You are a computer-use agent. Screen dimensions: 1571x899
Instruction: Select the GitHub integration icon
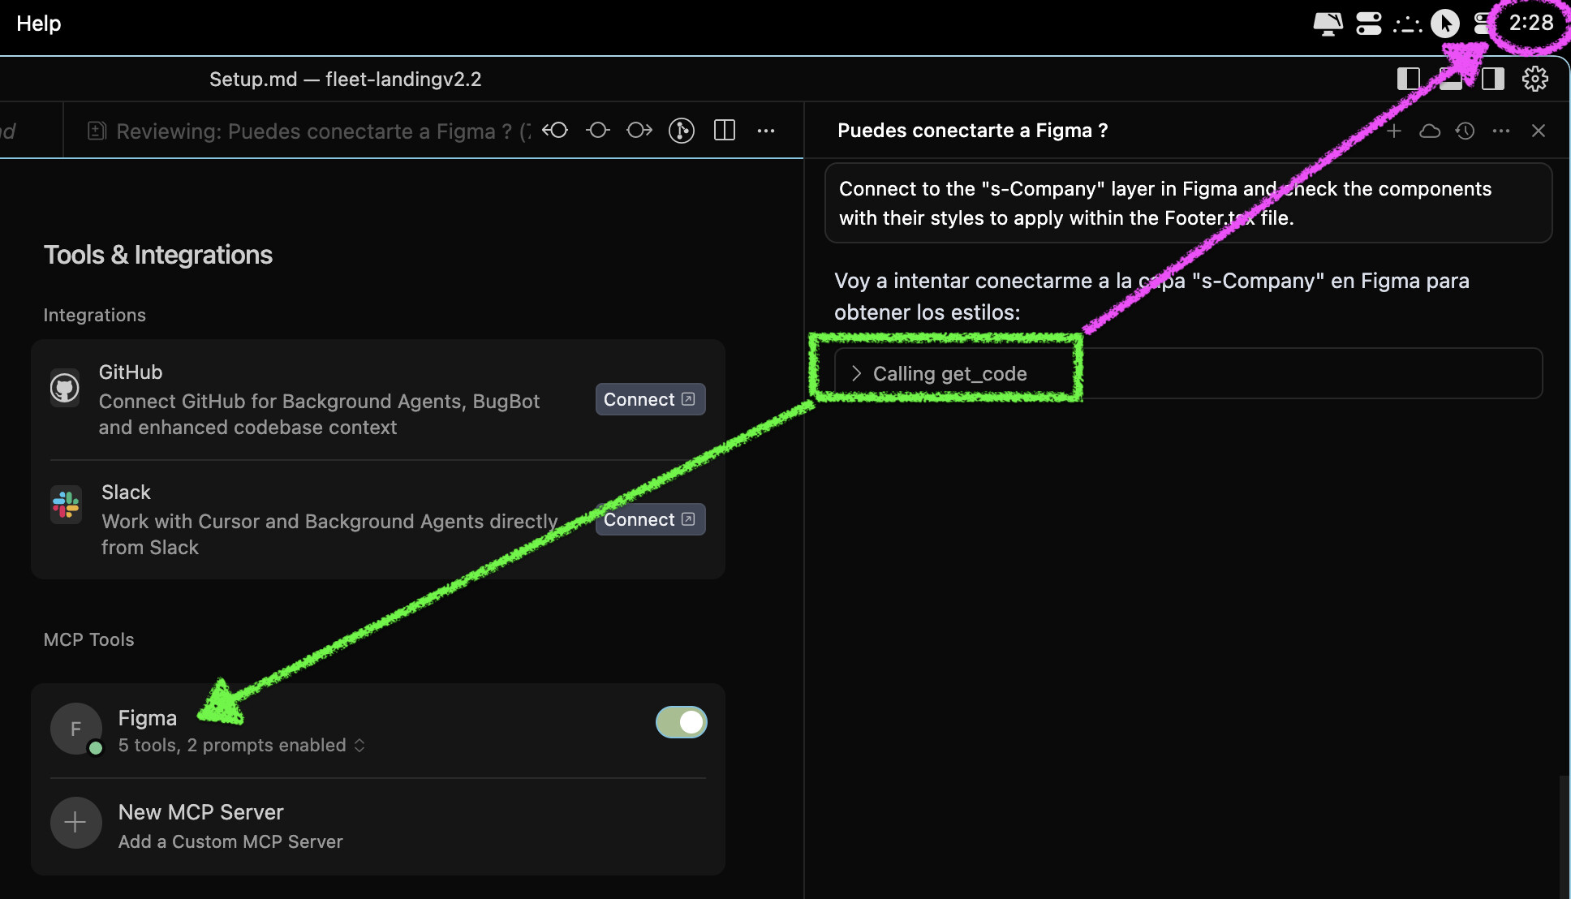65,387
